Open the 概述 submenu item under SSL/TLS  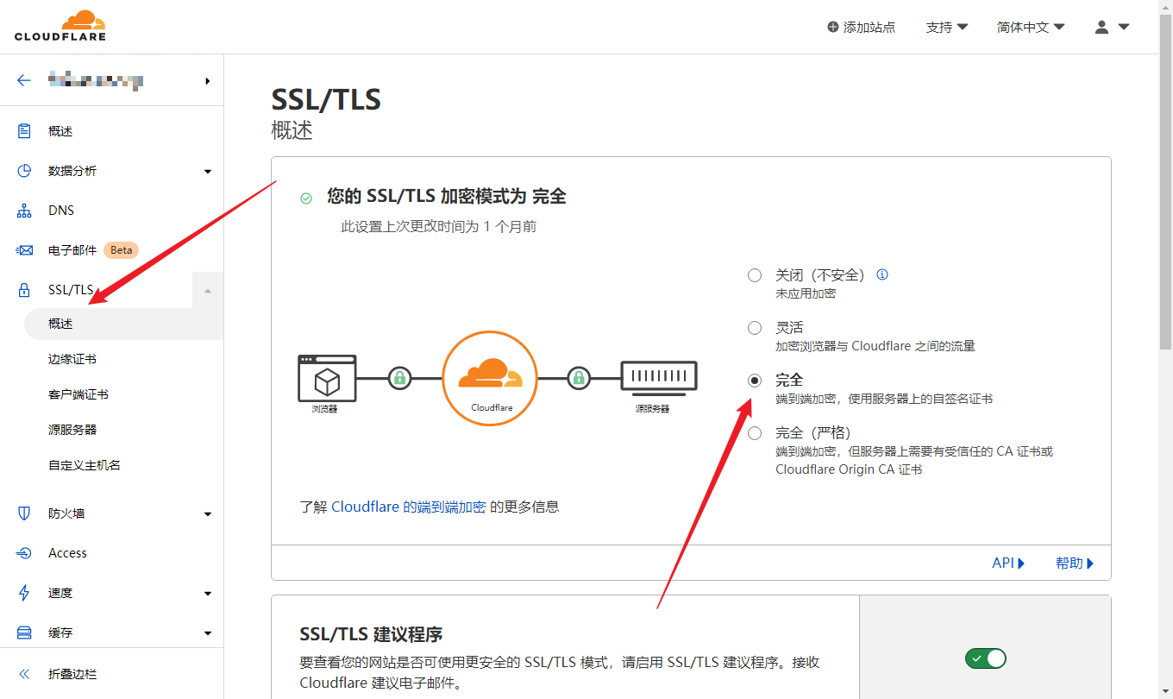(x=123, y=324)
